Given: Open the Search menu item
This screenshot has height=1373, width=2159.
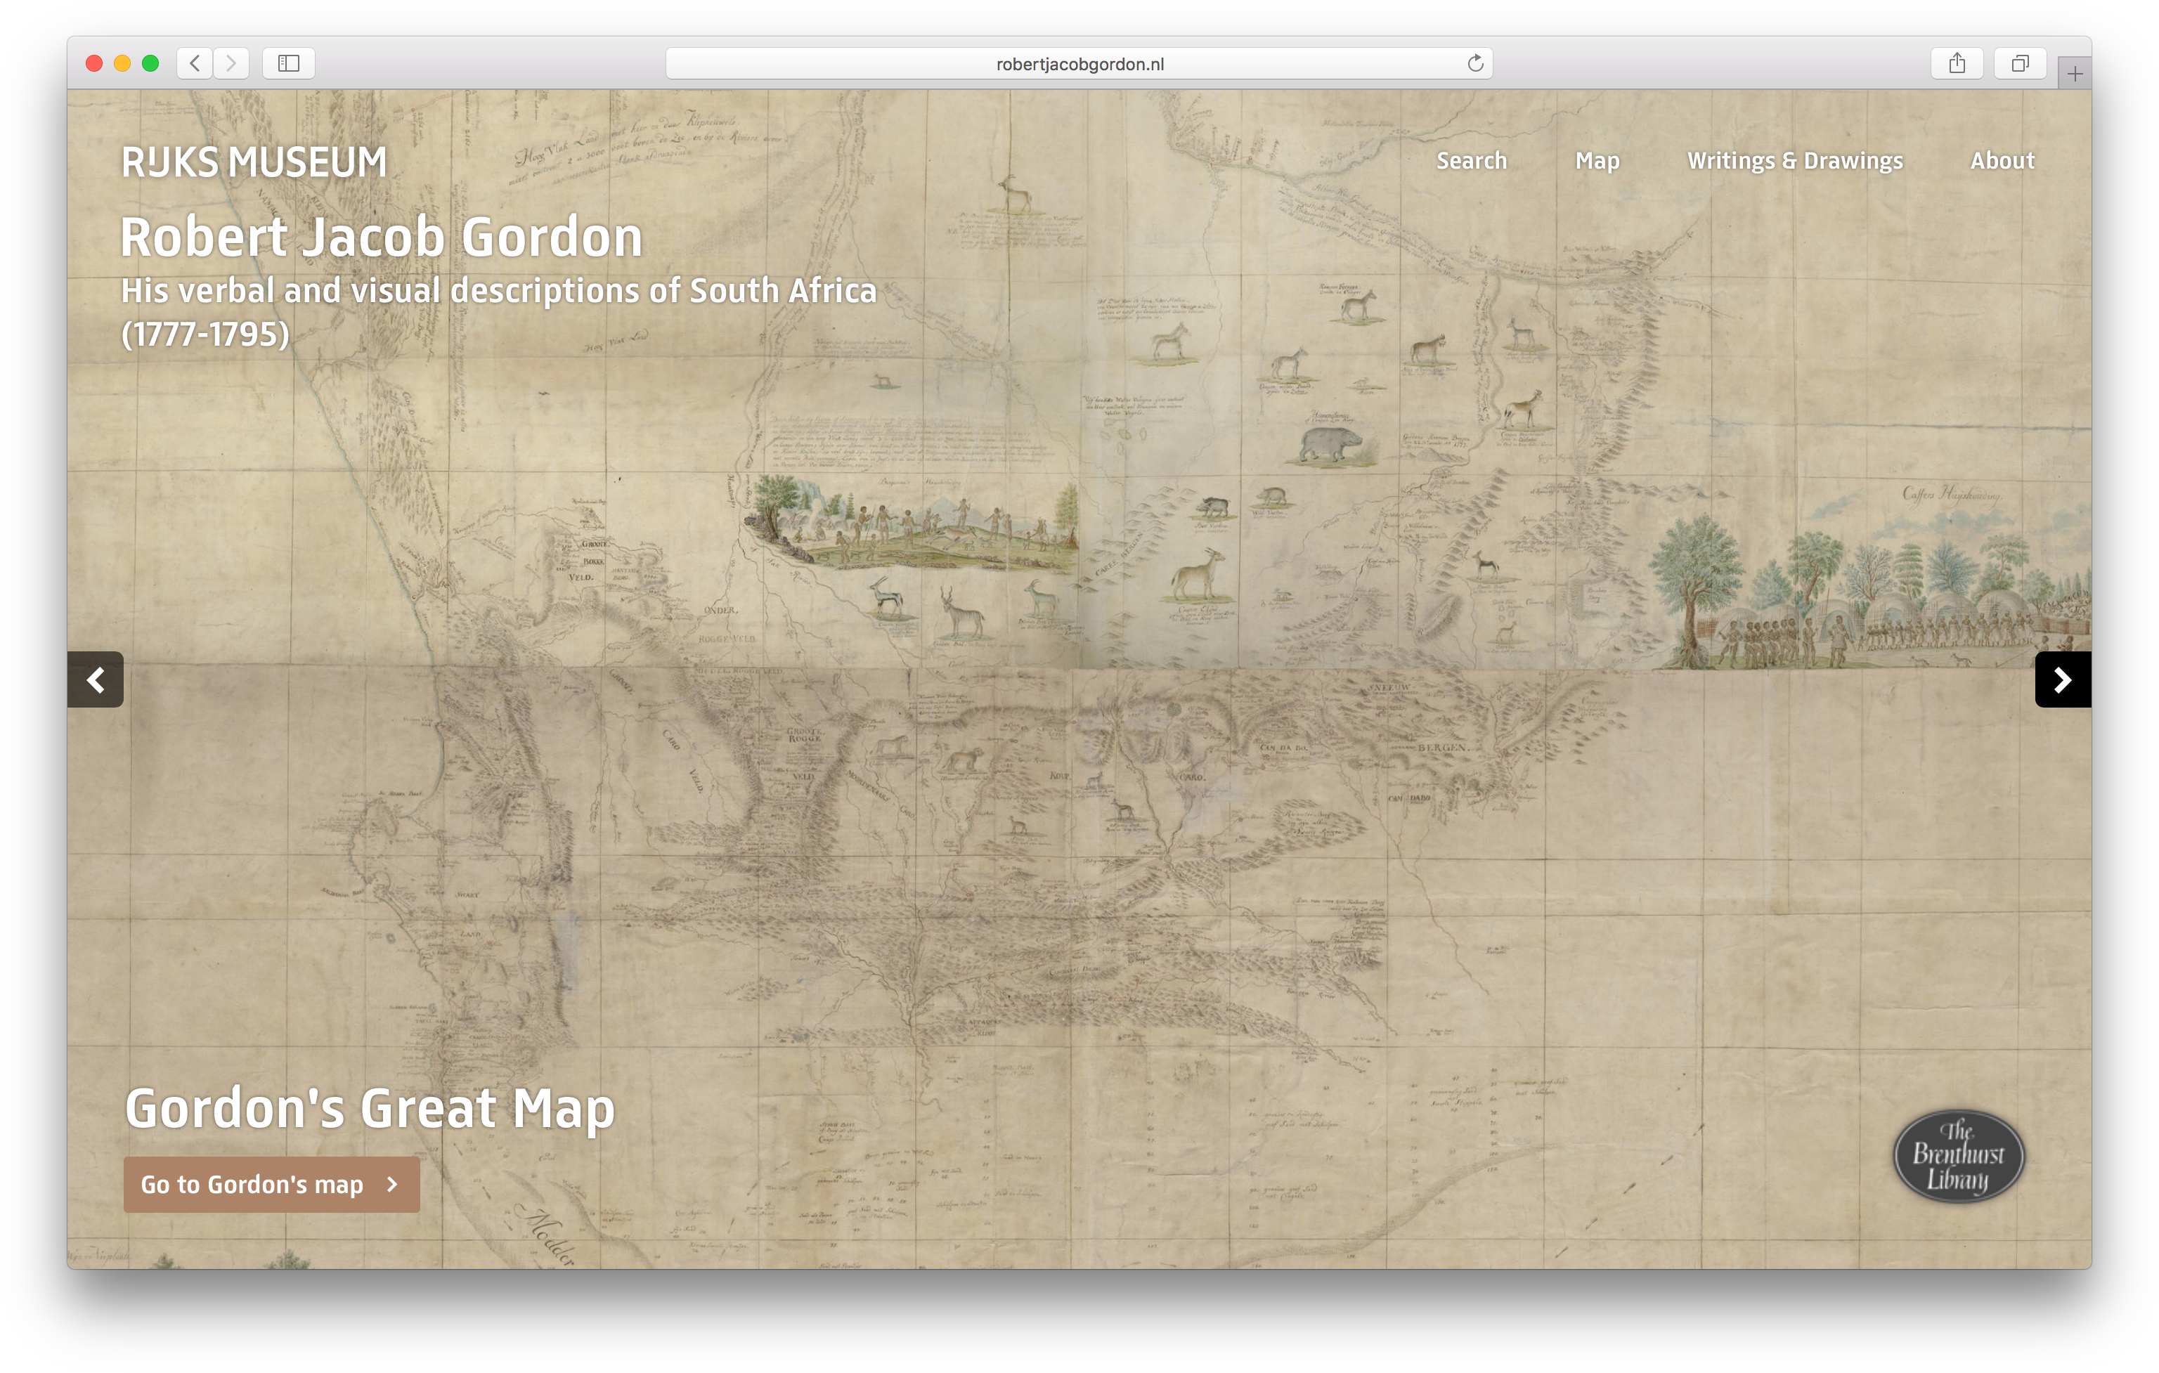Looking at the screenshot, I should click(x=1472, y=160).
